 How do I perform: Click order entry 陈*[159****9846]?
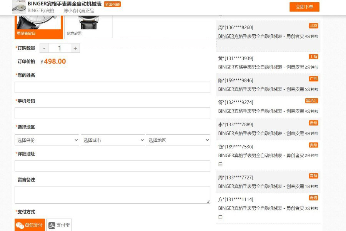(268, 85)
